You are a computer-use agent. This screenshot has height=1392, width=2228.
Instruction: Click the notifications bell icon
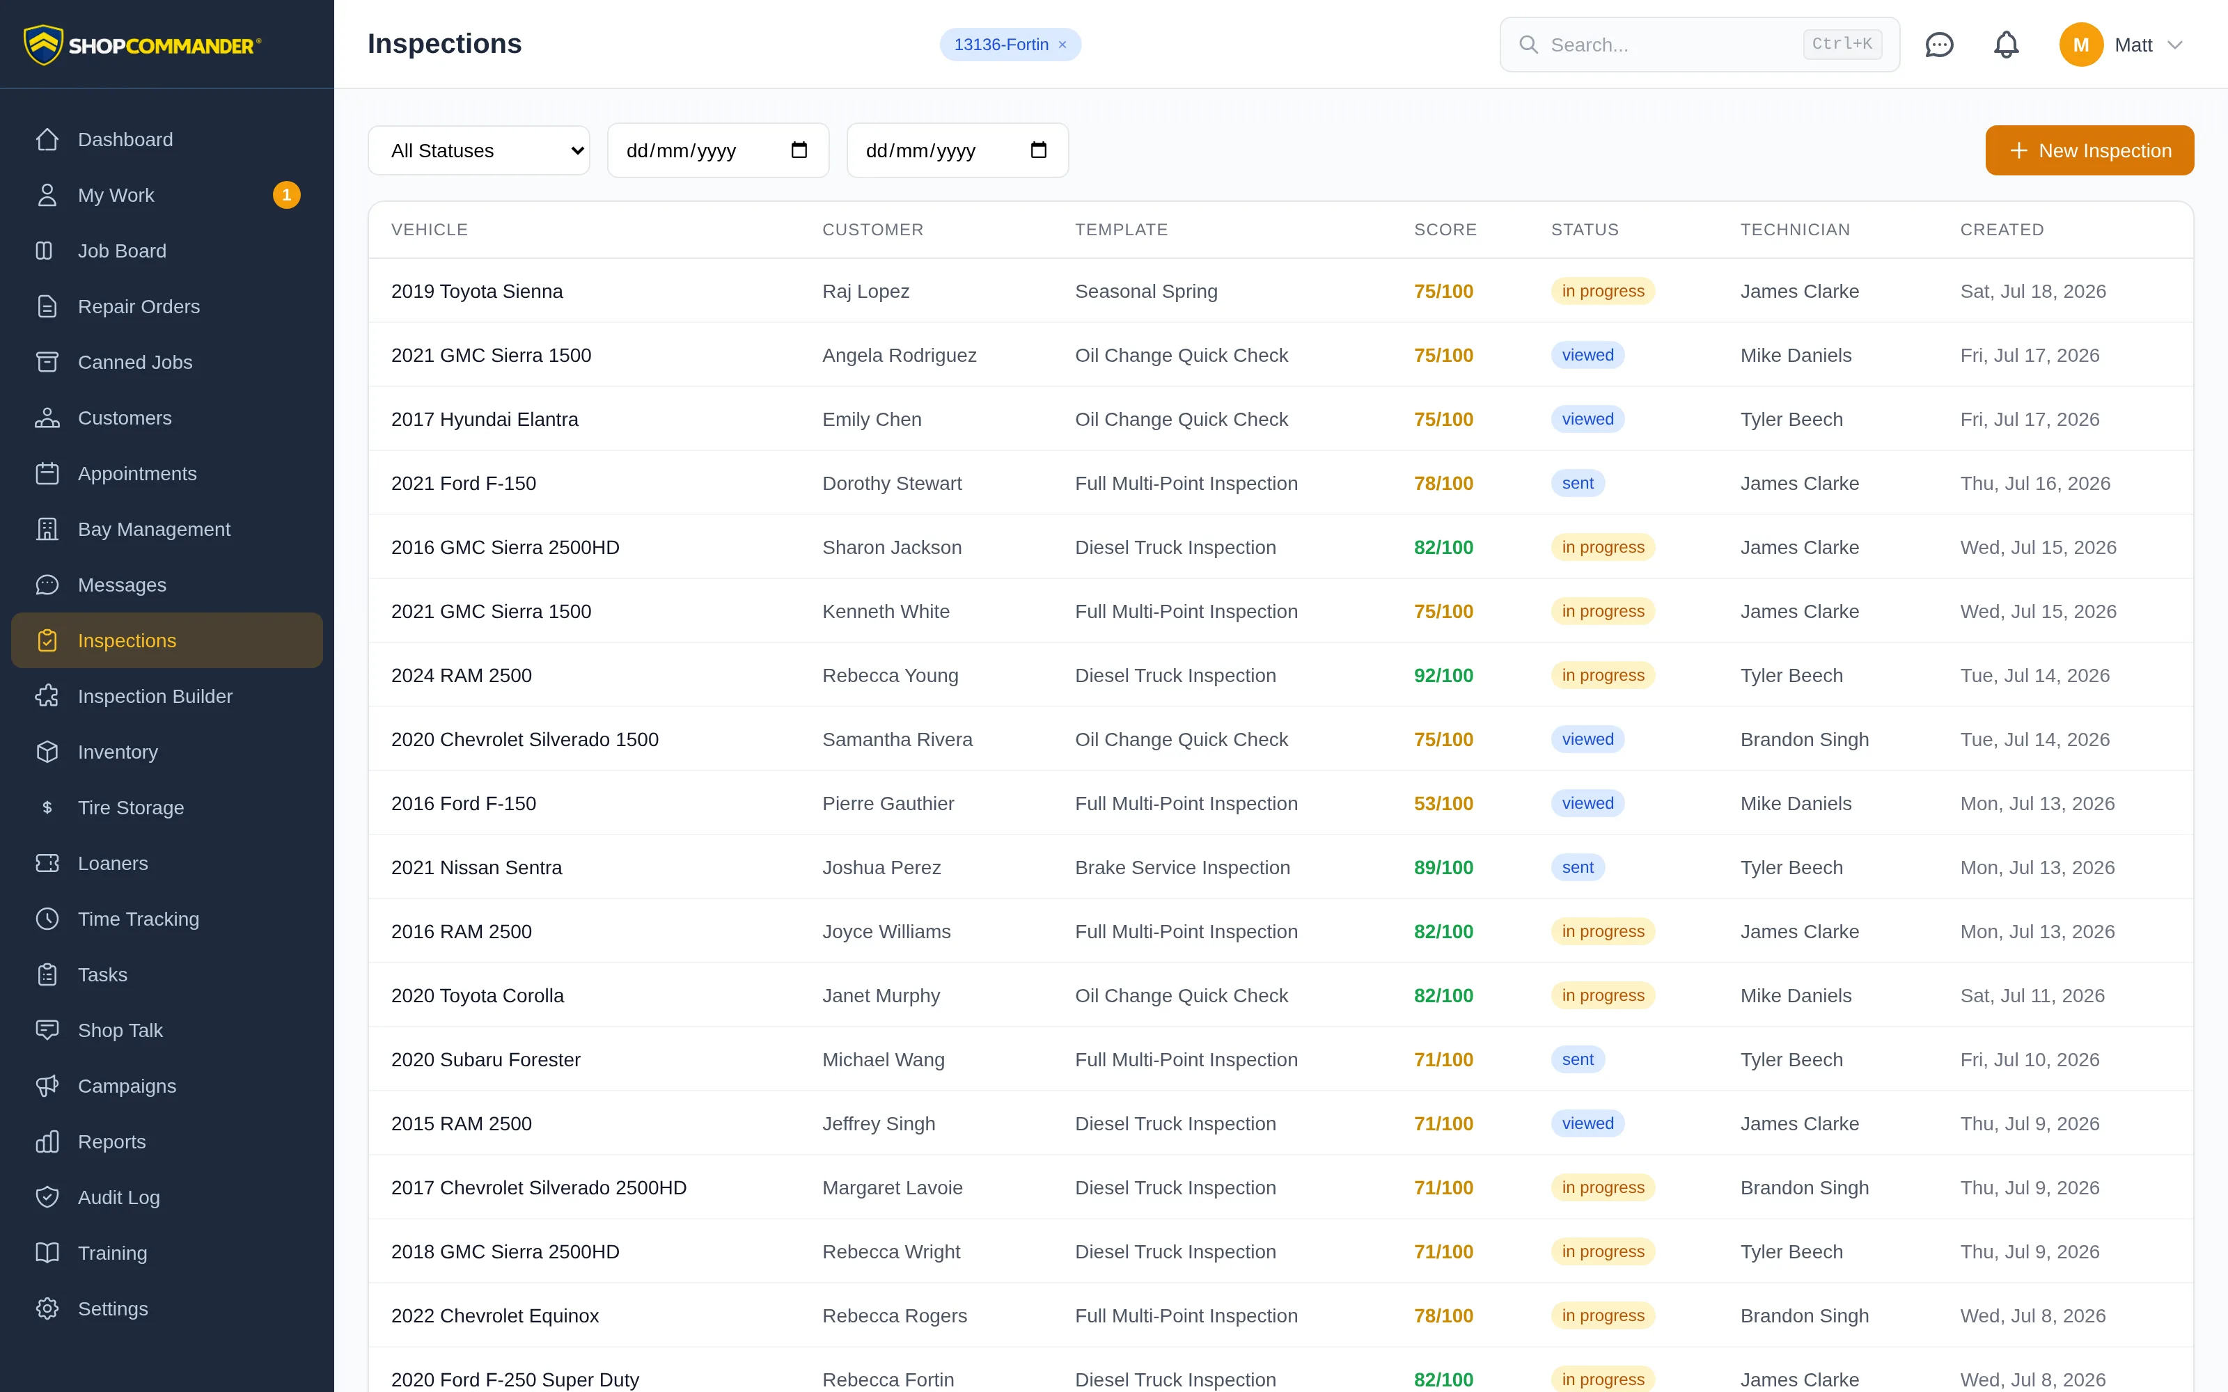2006,44
